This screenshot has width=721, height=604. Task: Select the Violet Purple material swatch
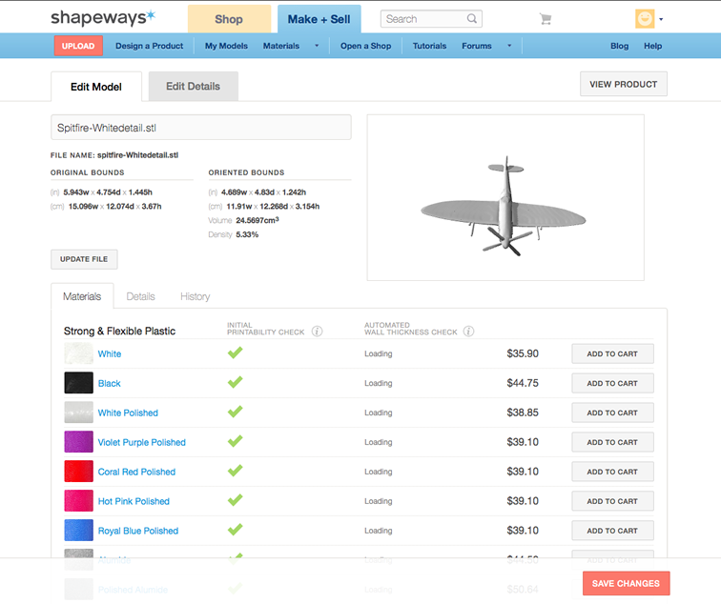coord(78,442)
